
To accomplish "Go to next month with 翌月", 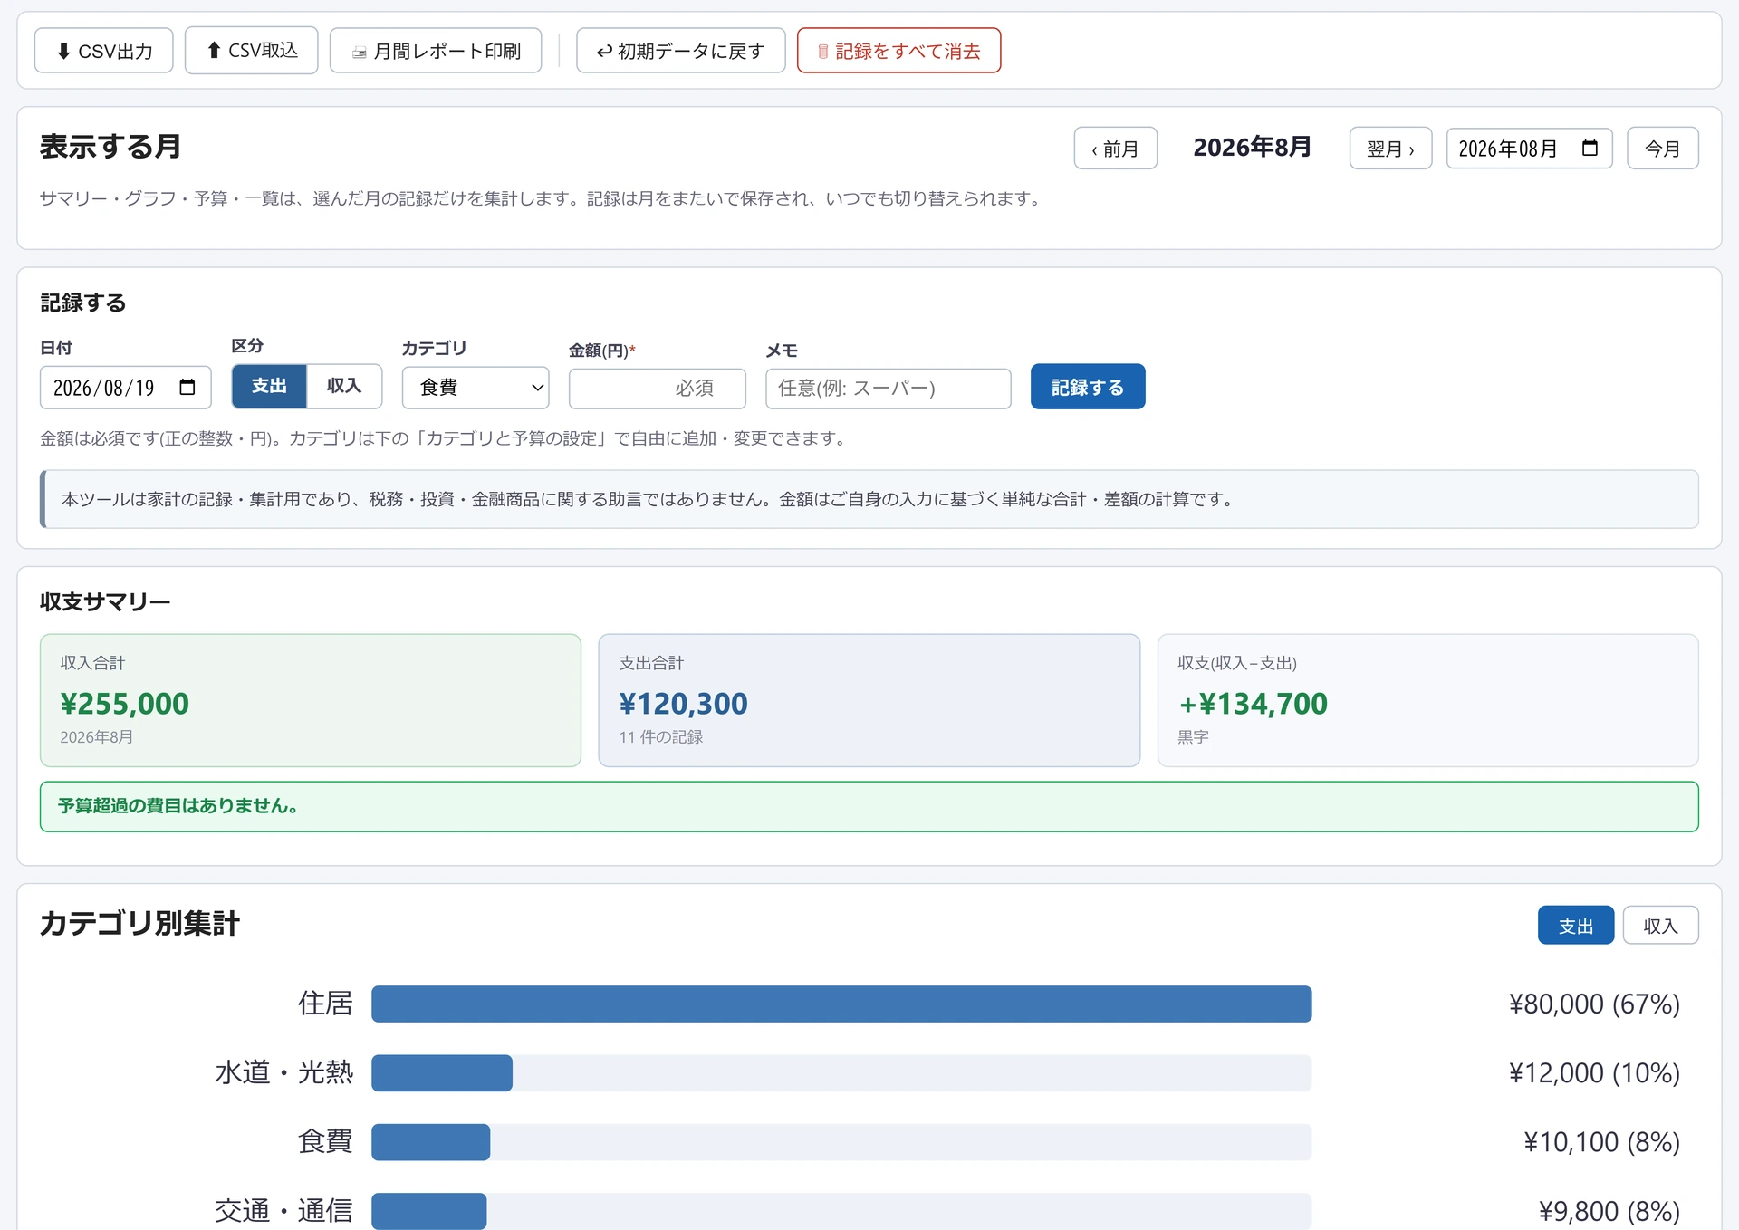I will 1390,149.
